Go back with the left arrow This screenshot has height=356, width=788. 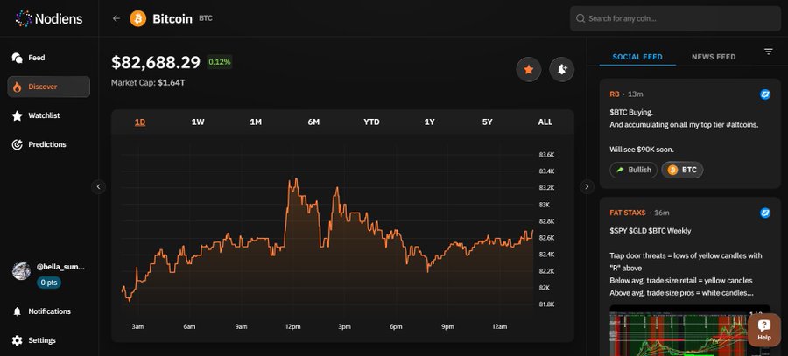tap(116, 18)
